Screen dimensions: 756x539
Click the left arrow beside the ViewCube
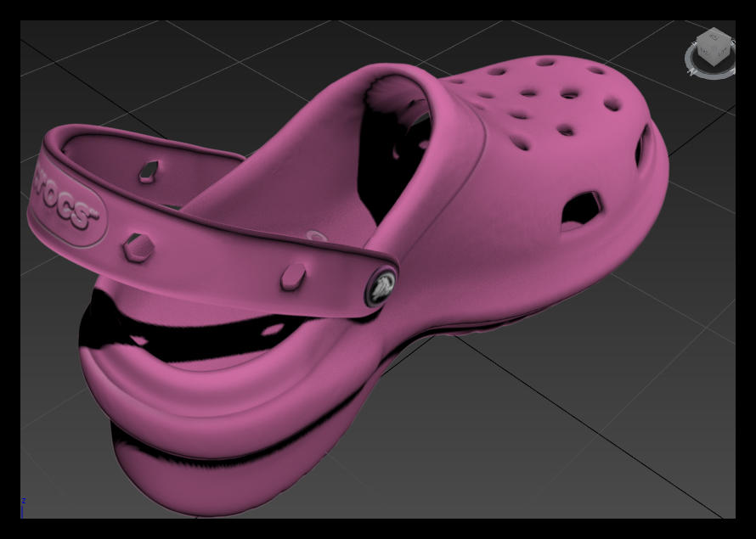click(x=694, y=43)
